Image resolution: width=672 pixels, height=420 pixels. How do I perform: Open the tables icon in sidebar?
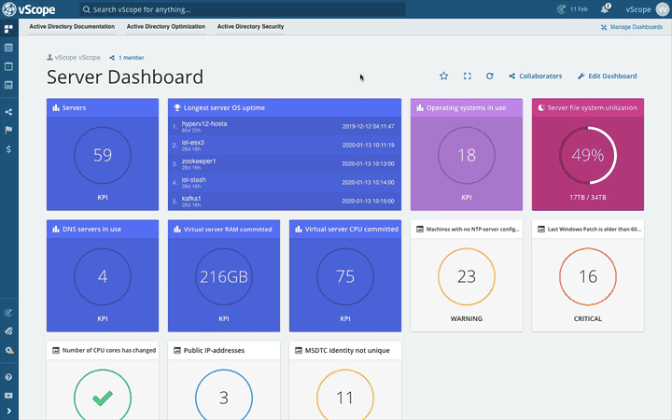[8, 48]
